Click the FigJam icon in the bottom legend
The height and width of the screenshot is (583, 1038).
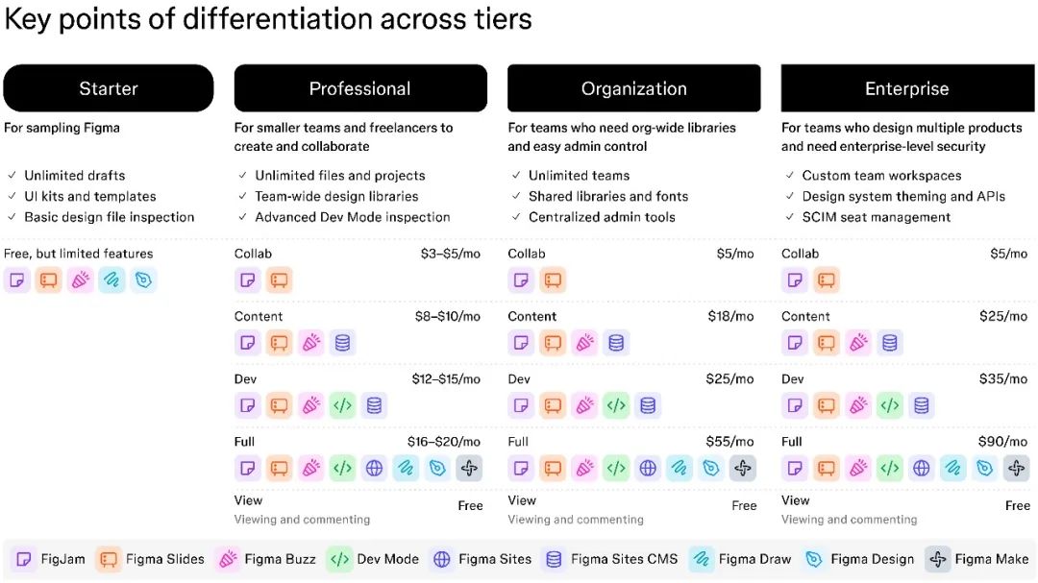24,559
